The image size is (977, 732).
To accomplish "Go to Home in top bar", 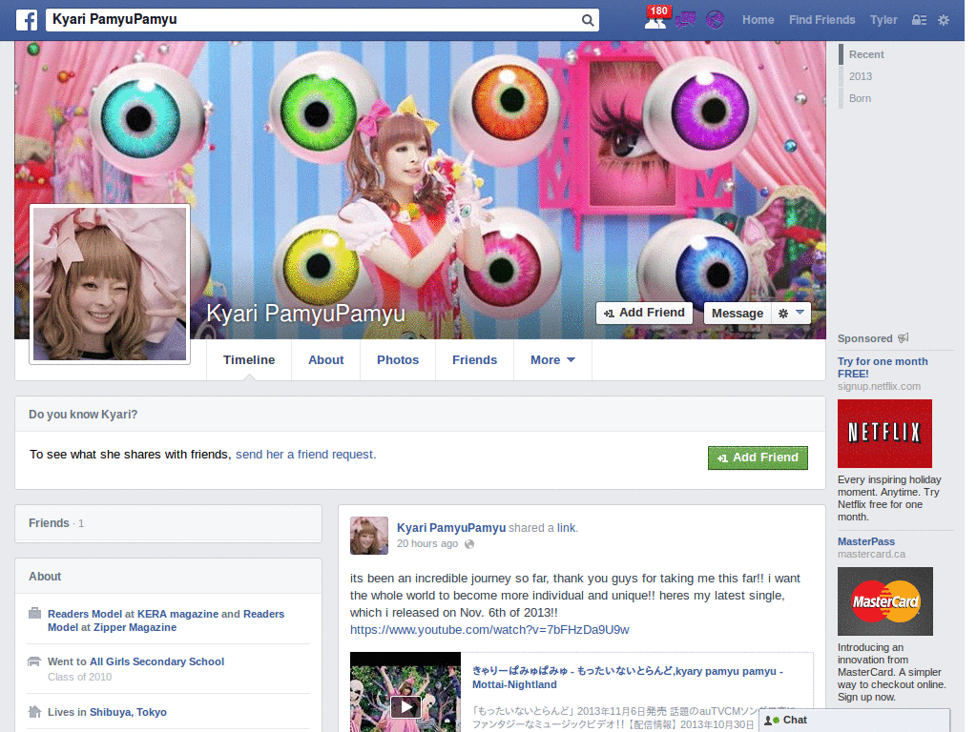I will [x=759, y=20].
